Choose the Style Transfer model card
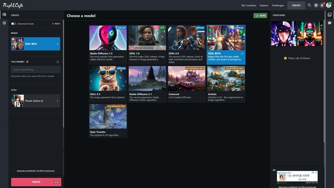This screenshot has height=188, width=334. coord(108,121)
